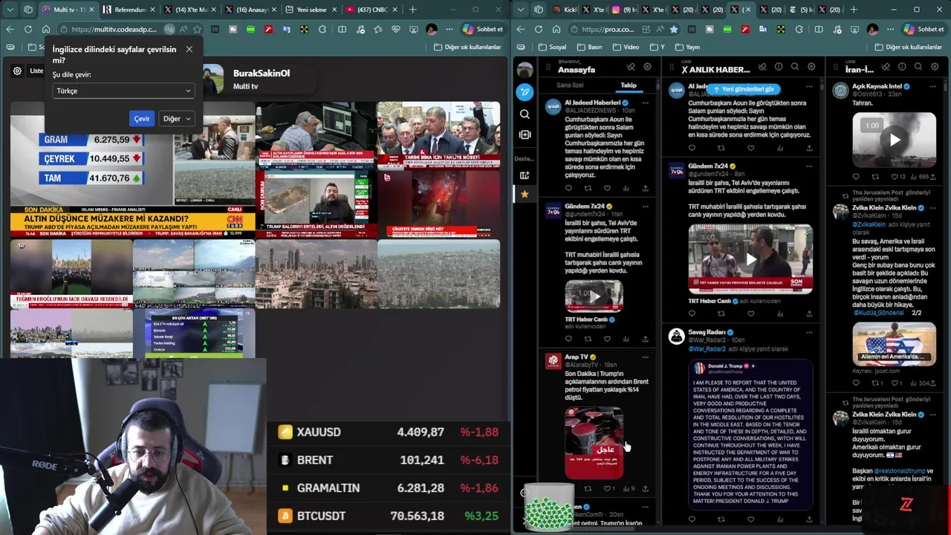Open left browser settings and more menu
The height and width of the screenshot is (535, 951).
pyautogui.click(x=449, y=29)
